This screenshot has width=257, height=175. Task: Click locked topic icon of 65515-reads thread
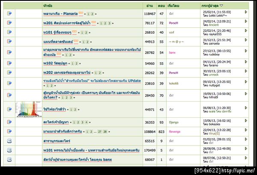click(9, 141)
